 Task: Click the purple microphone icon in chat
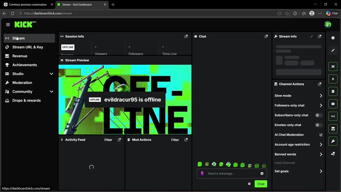[x=202, y=173]
